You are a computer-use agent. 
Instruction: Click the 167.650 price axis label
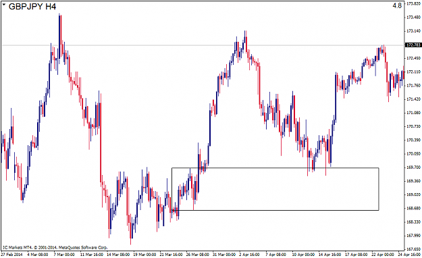pyautogui.click(x=414, y=249)
